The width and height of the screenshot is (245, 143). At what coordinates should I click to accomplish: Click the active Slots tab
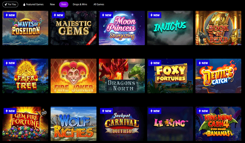pos(64,4)
